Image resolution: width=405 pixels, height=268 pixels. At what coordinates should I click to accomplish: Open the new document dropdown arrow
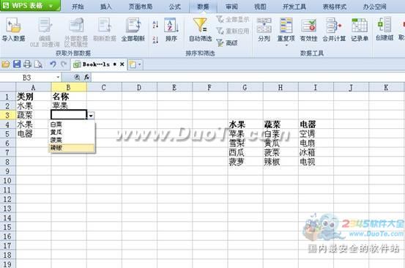pyautogui.click(x=139, y=64)
